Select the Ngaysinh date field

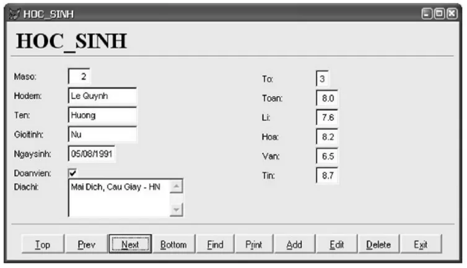click(x=92, y=154)
